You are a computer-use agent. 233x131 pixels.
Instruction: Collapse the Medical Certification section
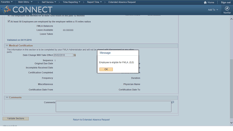[7, 45]
